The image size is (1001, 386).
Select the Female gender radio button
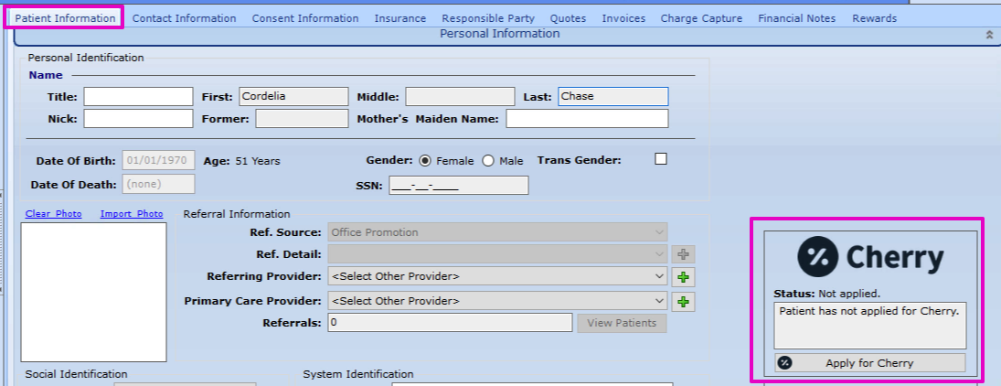[425, 160]
